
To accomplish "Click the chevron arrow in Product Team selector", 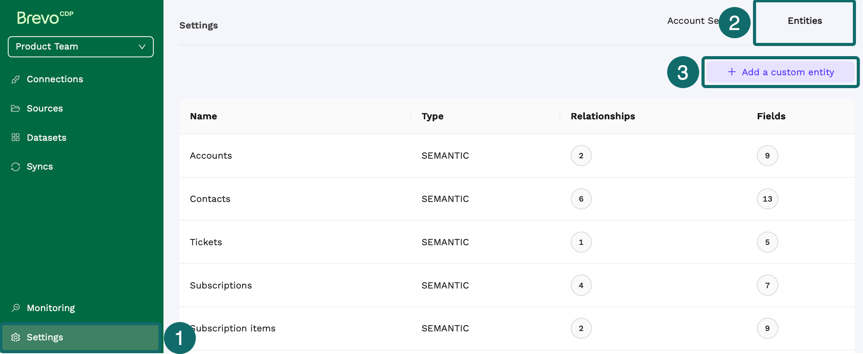I will click(142, 47).
